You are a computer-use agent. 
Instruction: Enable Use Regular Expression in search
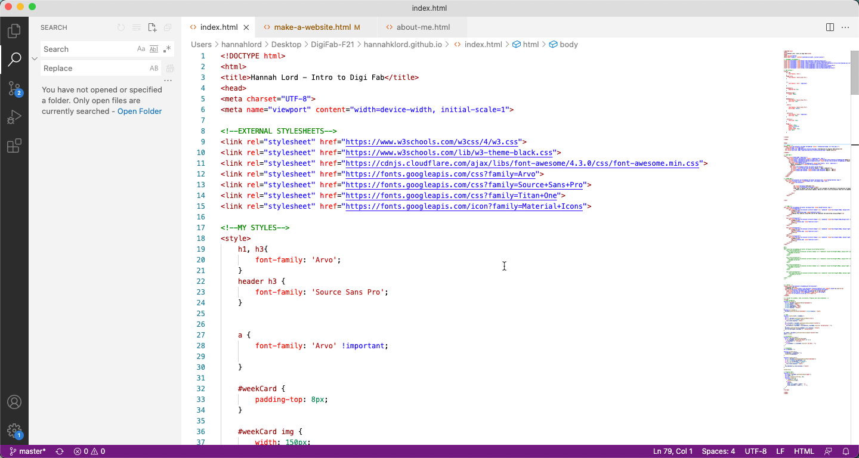[x=167, y=49]
